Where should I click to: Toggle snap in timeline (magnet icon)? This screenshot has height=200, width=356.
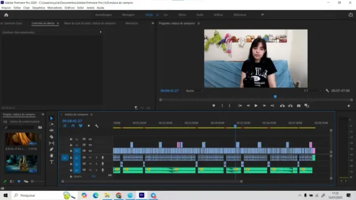73,126
